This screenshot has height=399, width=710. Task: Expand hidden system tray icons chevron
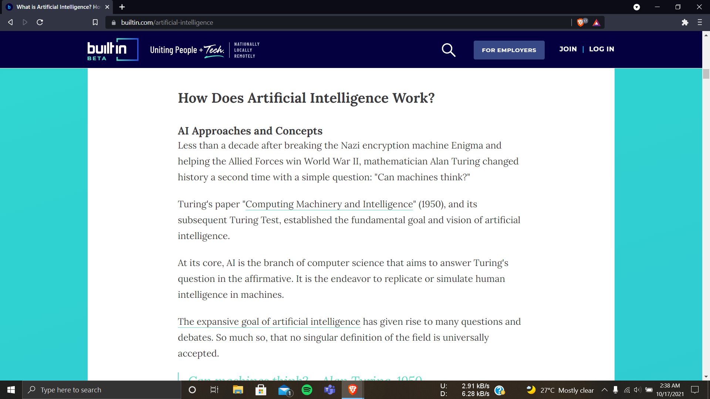(604, 390)
